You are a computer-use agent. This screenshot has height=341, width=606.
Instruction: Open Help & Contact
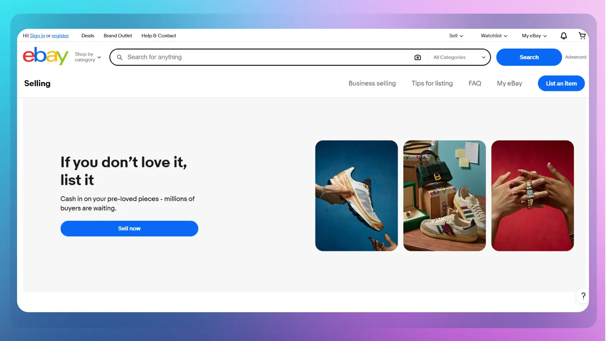[159, 36]
